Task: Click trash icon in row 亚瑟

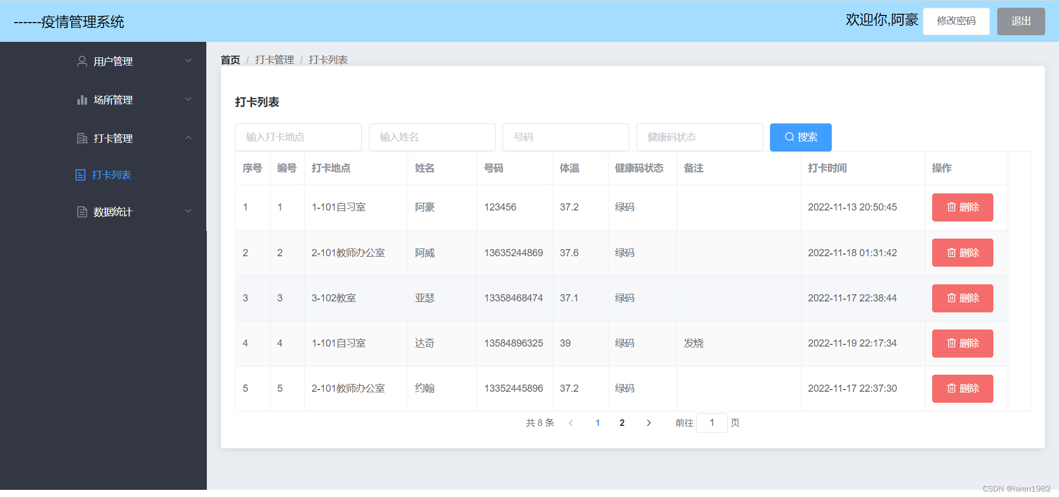Action: click(x=951, y=298)
